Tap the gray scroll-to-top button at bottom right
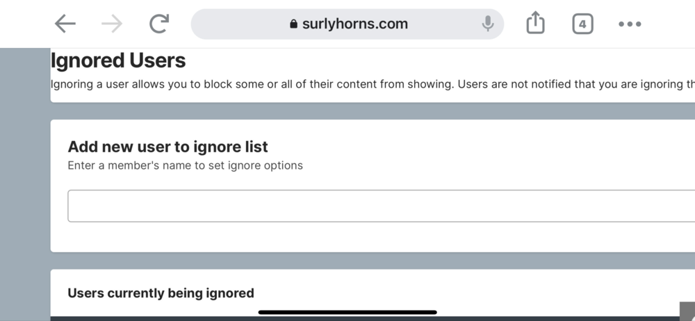The width and height of the screenshot is (695, 321). pos(687,311)
